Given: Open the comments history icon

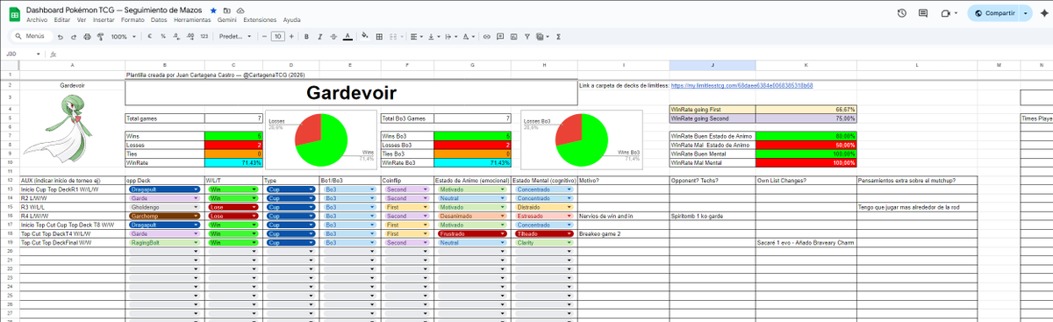Looking at the screenshot, I should [922, 13].
